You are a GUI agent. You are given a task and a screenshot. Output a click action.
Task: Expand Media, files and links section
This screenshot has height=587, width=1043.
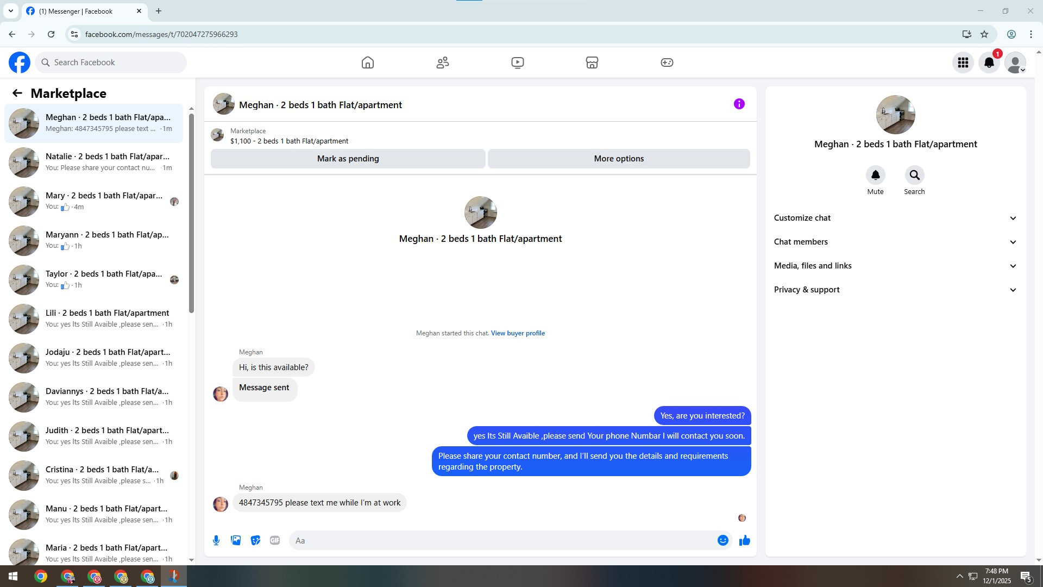click(895, 266)
